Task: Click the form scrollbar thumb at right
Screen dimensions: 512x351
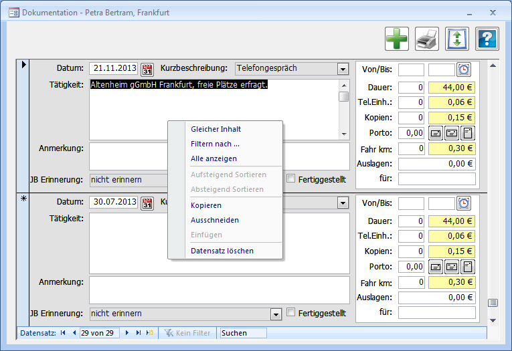Action: click(x=493, y=303)
